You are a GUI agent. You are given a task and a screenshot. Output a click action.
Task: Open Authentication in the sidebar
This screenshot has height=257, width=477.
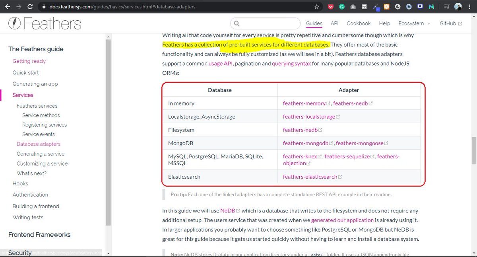click(30, 195)
